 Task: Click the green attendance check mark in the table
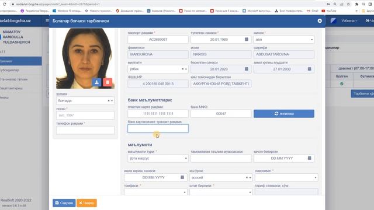click(x=341, y=84)
